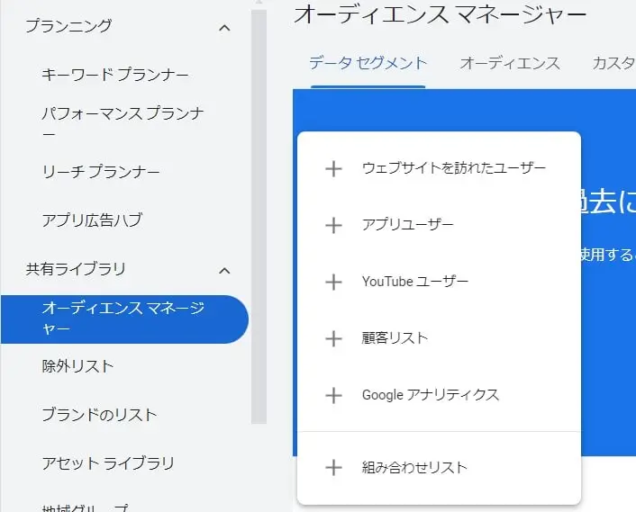
Task: Open リーチ プランナー in sidebar
Action: coord(101,172)
